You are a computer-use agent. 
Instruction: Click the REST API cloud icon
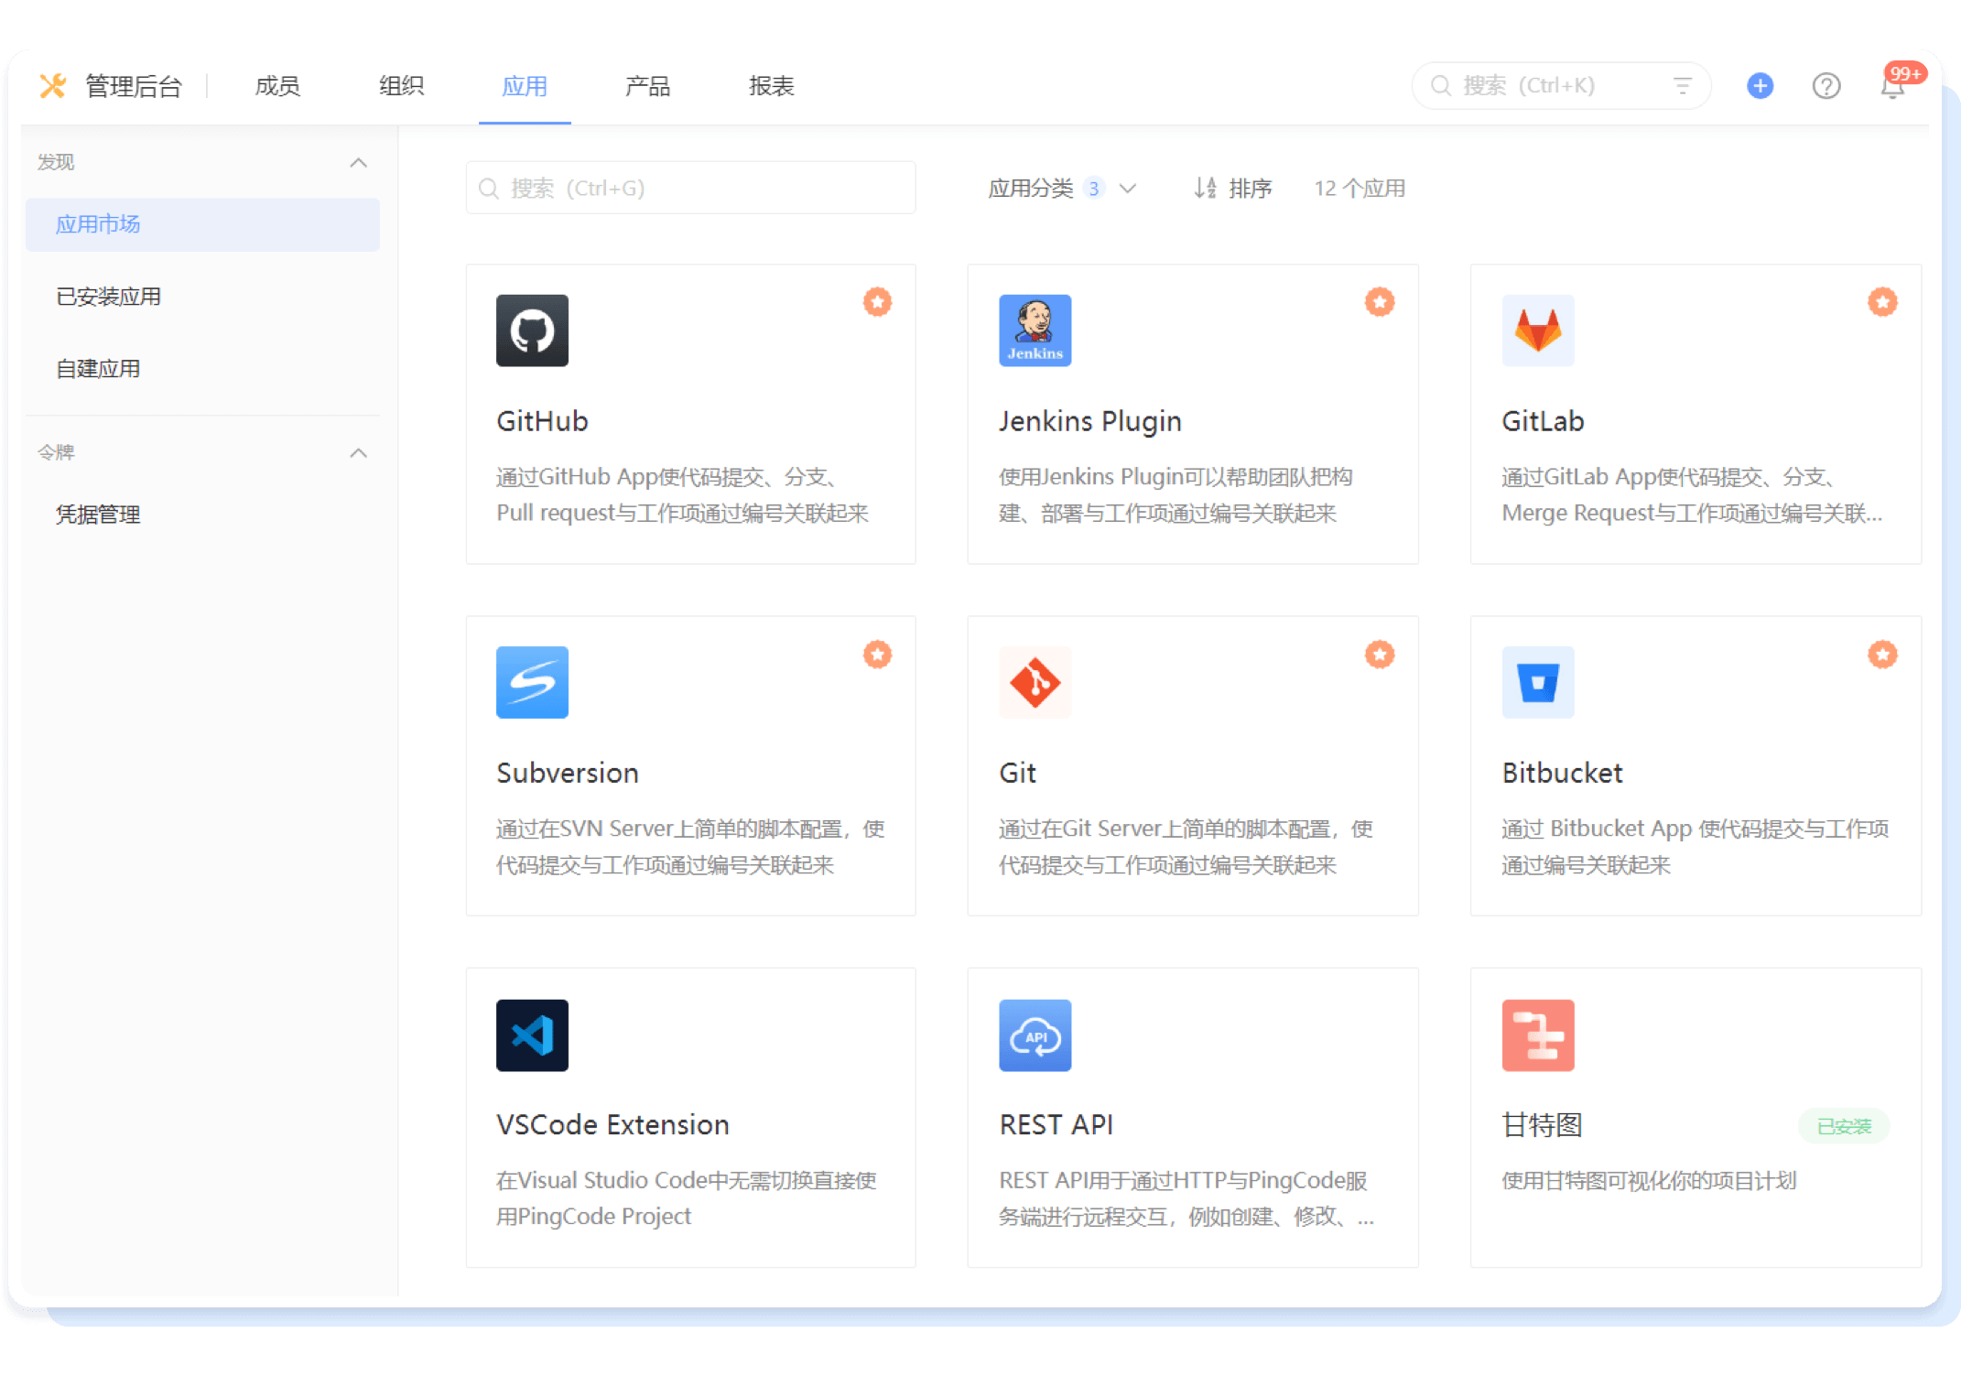[1035, 1035]
